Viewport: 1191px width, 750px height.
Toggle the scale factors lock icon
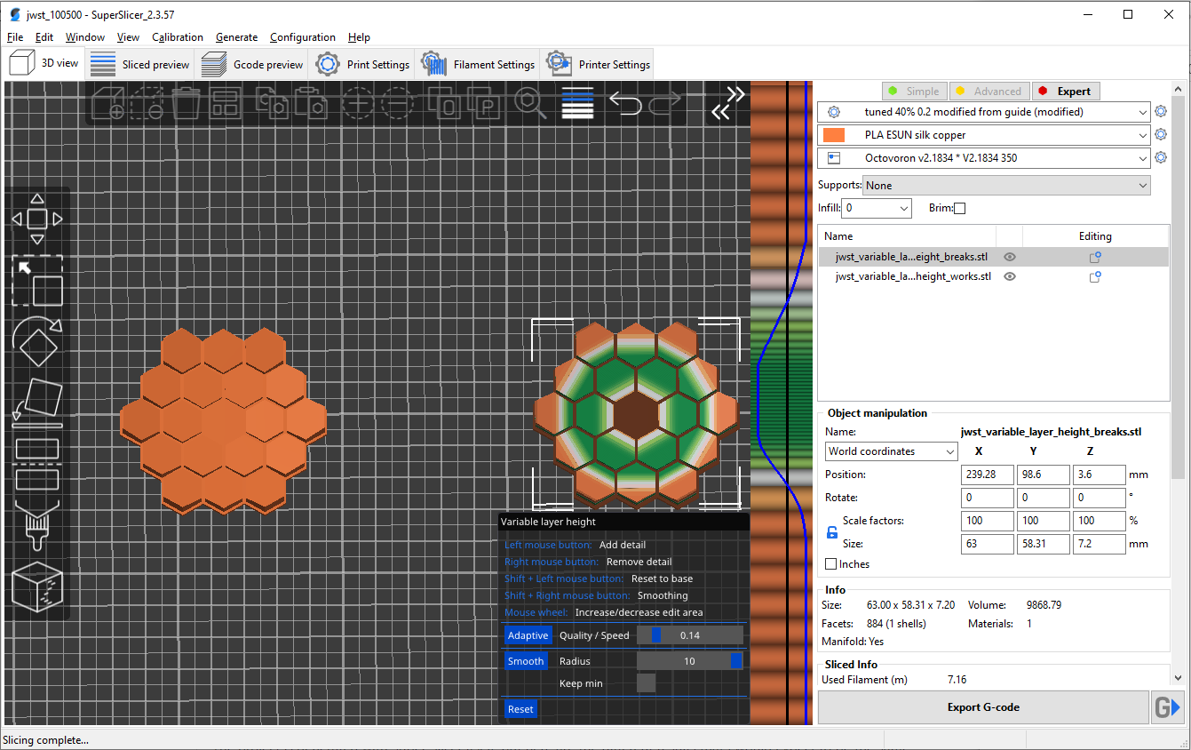click(832, 532)
